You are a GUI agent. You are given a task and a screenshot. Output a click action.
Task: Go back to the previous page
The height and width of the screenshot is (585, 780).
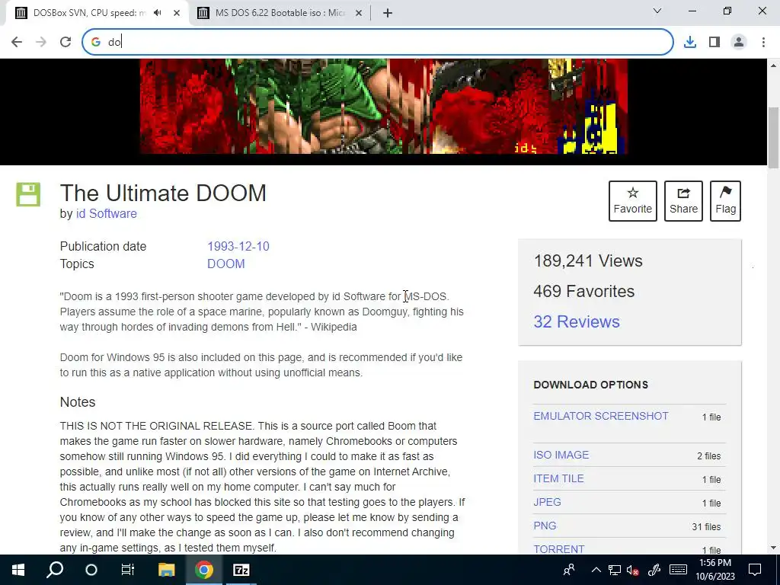[x=17, y=42]
